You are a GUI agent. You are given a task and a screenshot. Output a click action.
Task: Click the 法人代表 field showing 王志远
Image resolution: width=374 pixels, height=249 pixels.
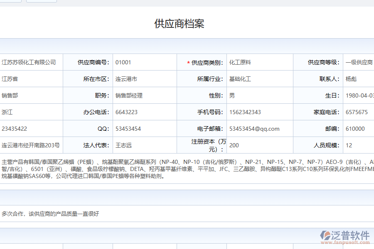(x=137, y=145)
